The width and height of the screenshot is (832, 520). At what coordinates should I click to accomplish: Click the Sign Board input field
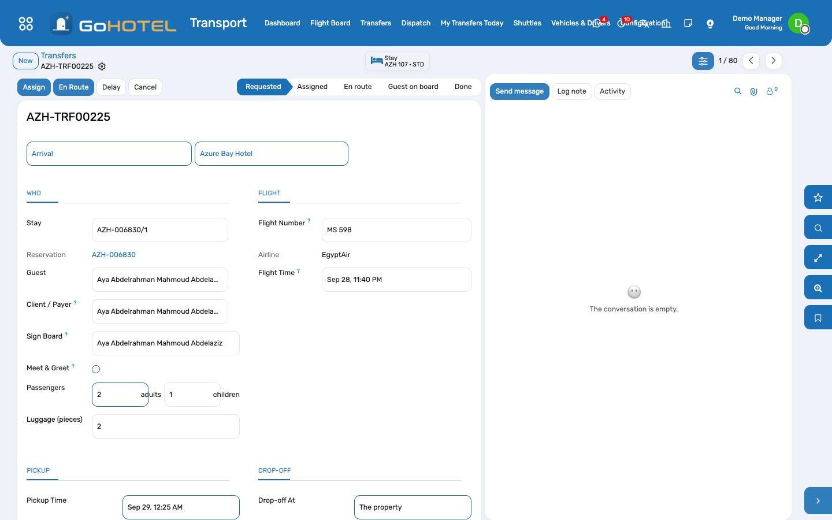[x=166, y=343]
